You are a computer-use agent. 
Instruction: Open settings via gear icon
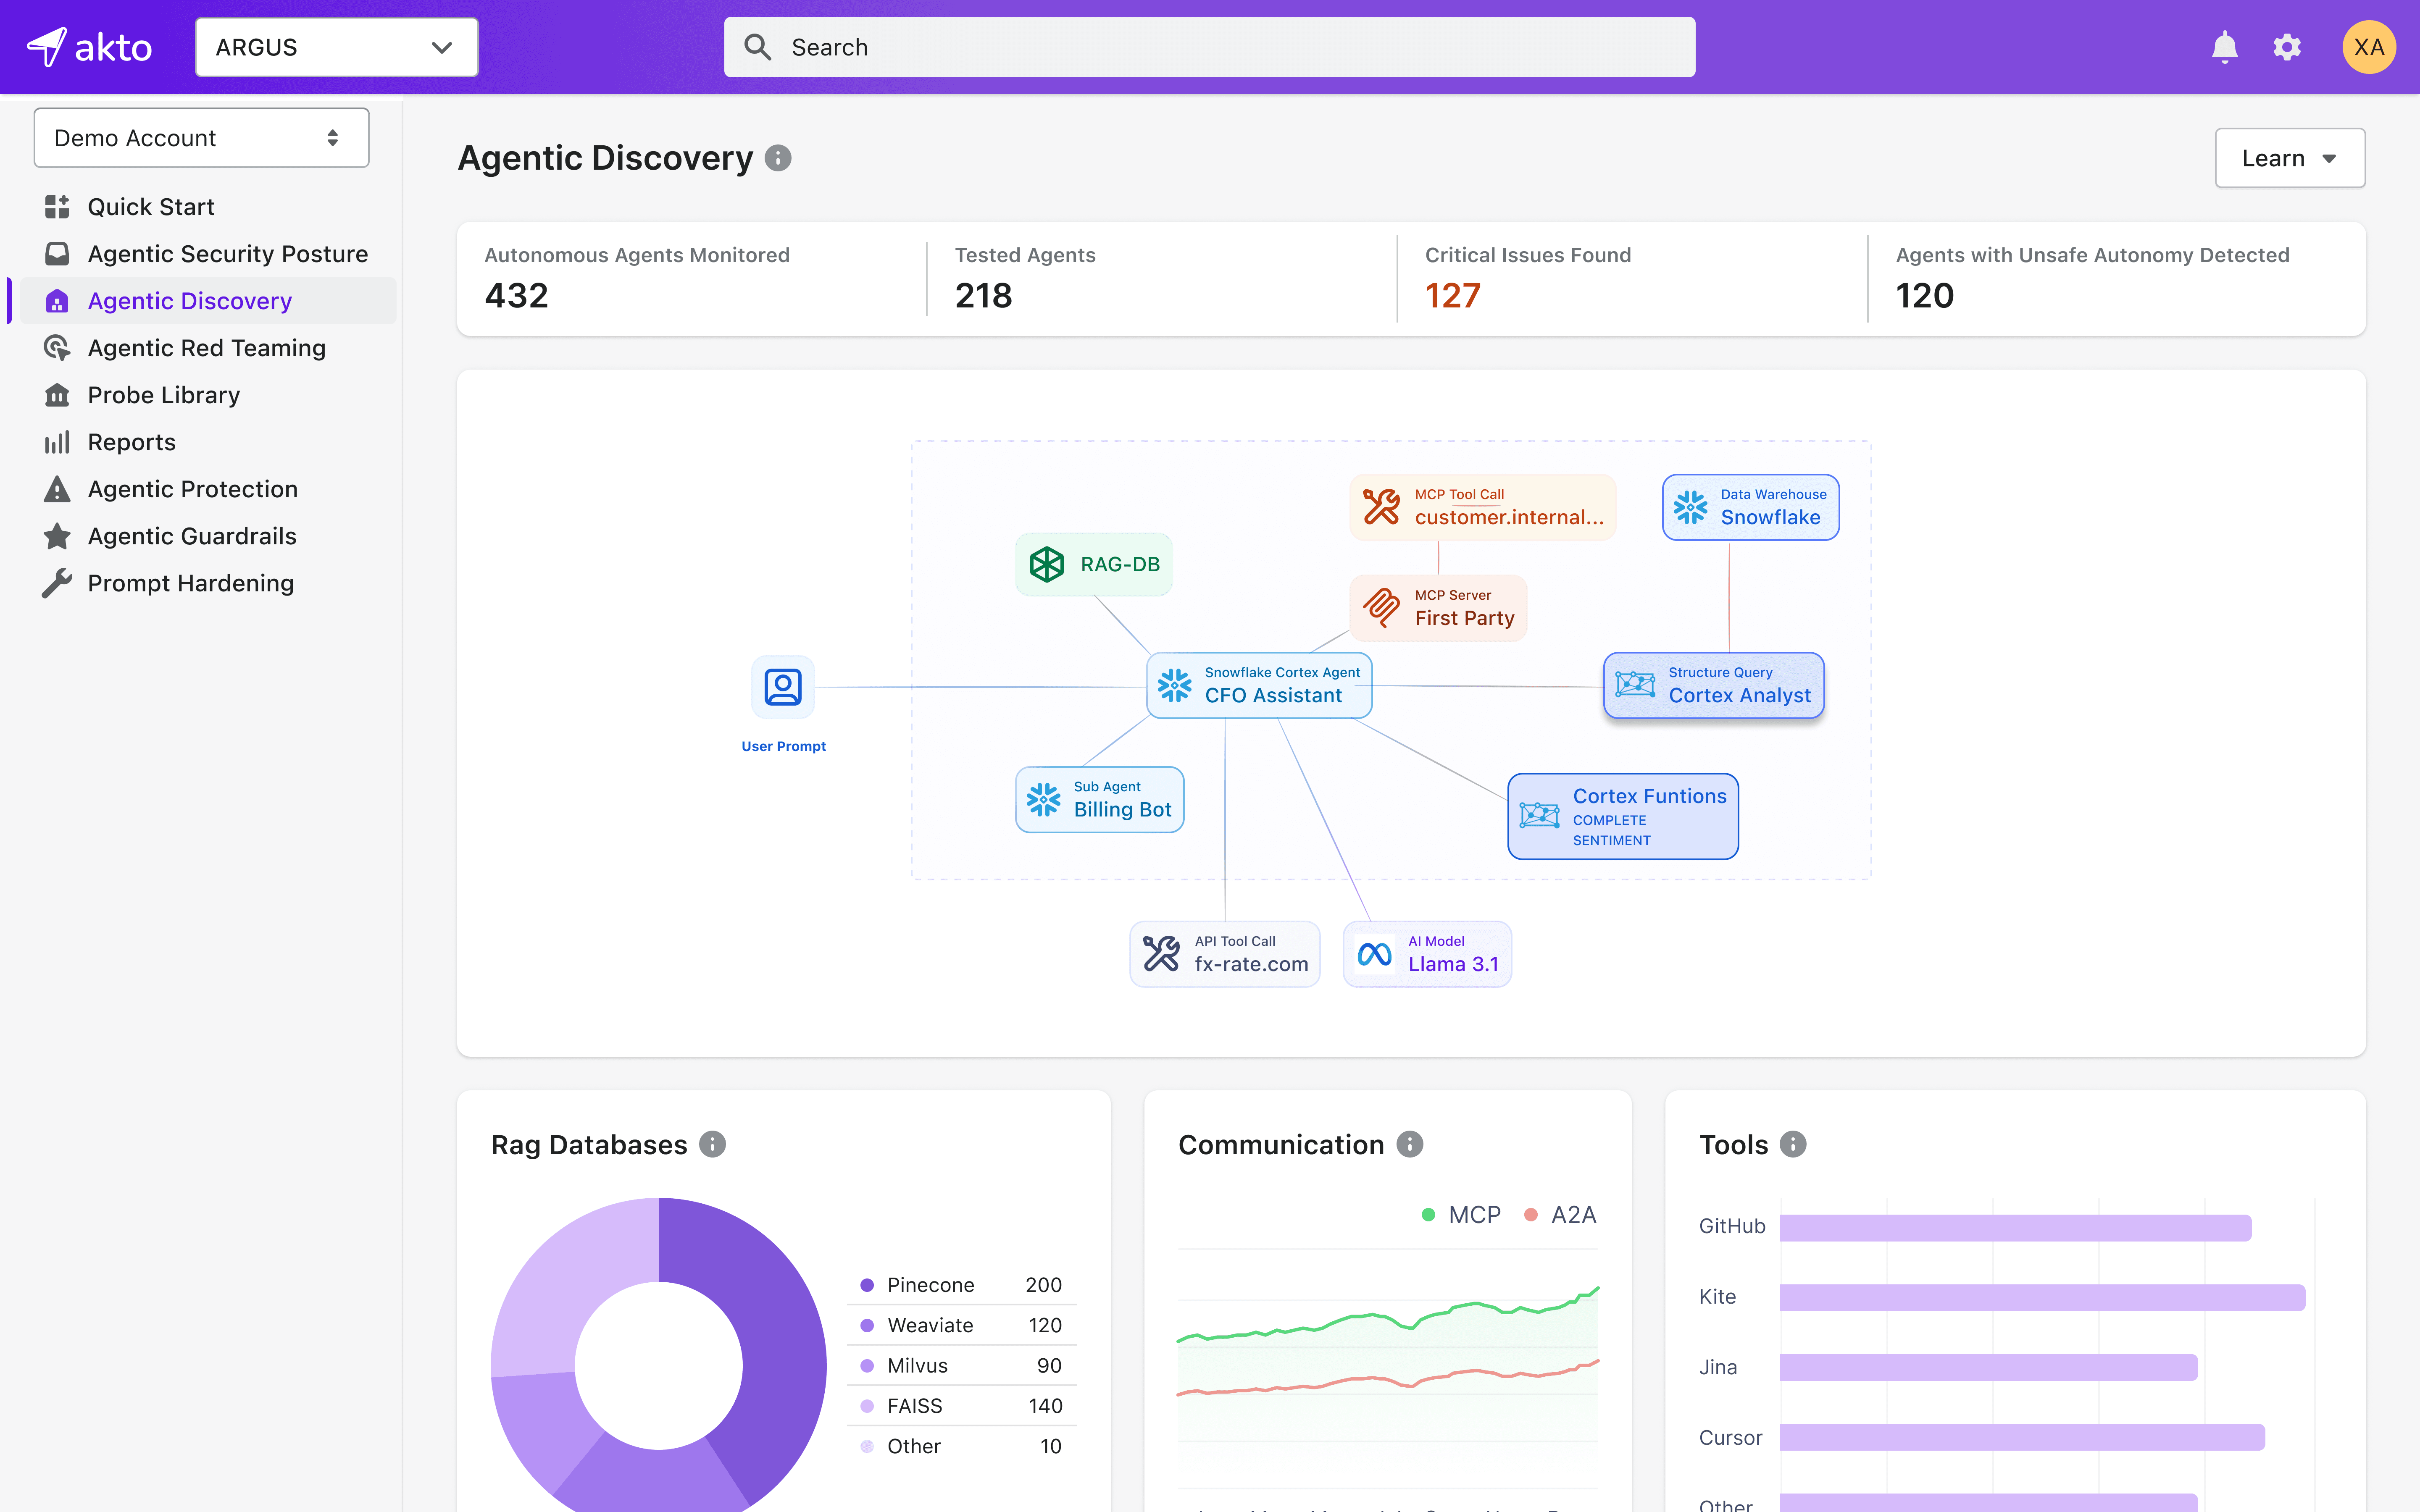[2287, 47]
